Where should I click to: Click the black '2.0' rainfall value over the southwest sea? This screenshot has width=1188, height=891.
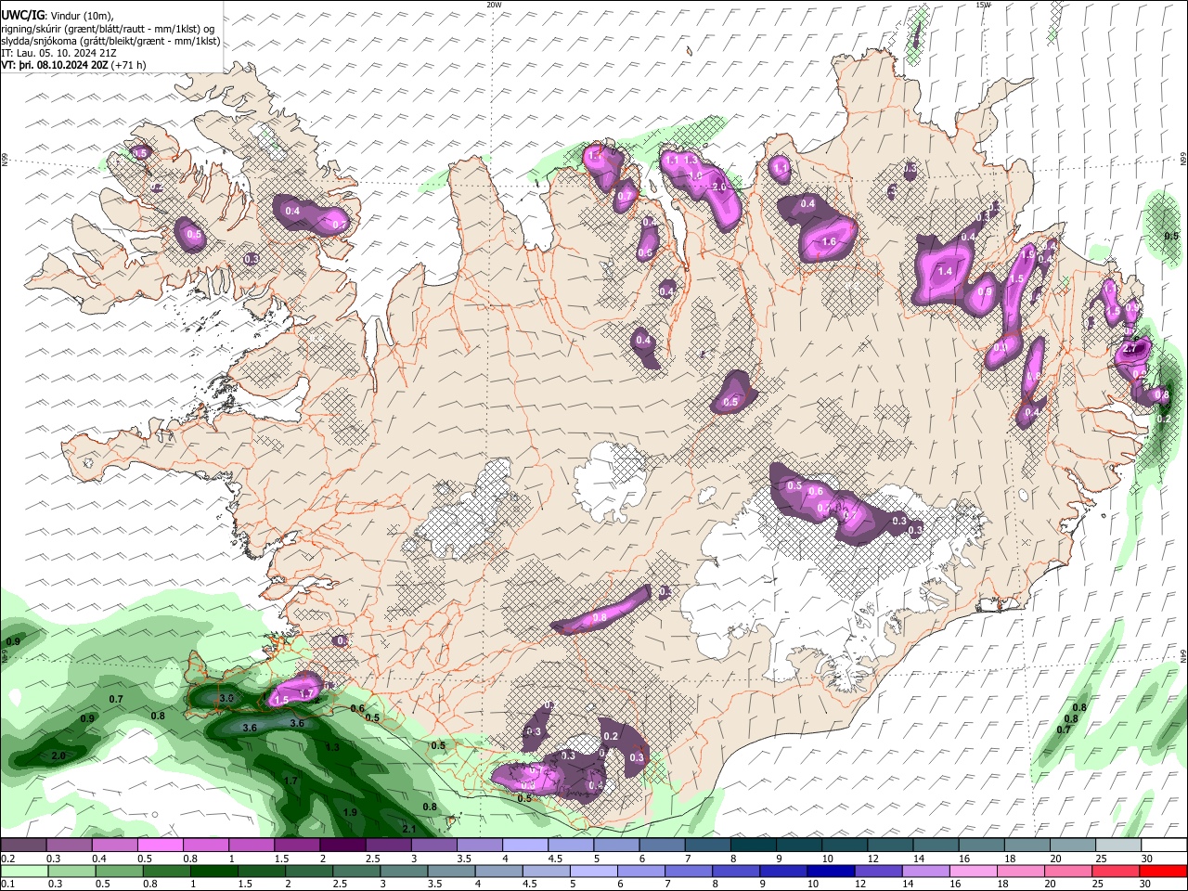click(x=58, y=756)
